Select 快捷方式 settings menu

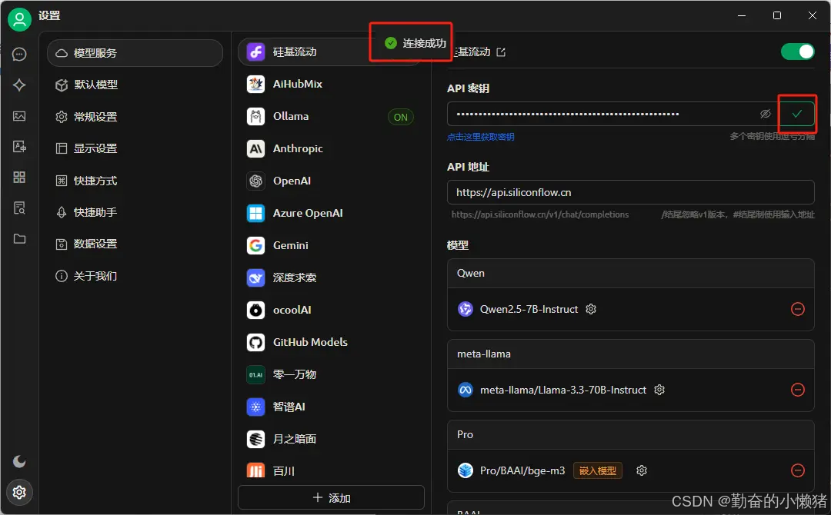click(x=135, y=181)
